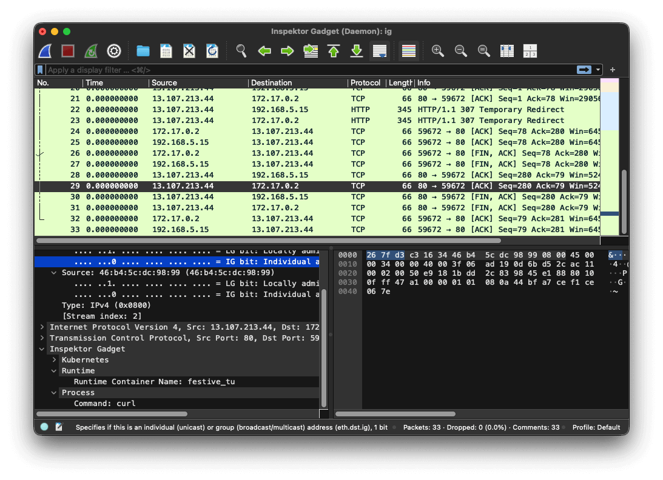Open capture options gear icon

[x=114, y=51]
